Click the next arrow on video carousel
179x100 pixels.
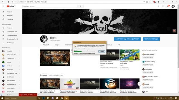click(x=139, y=84)
